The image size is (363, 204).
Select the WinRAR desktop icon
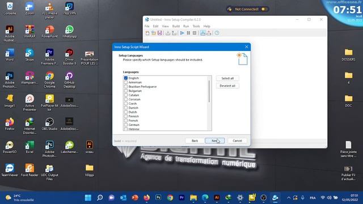(x=29, y=32)
